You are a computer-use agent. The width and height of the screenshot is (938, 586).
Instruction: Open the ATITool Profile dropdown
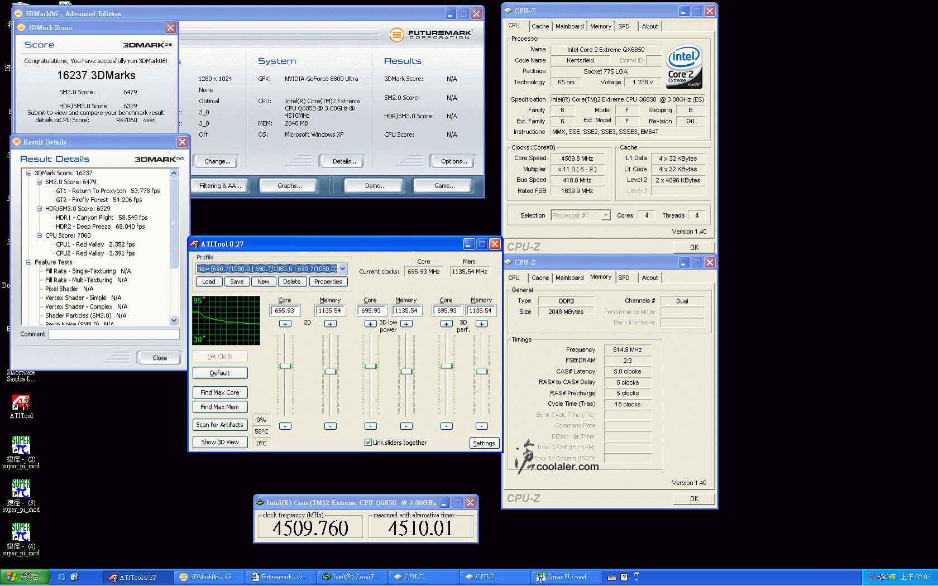click(342, 268)
